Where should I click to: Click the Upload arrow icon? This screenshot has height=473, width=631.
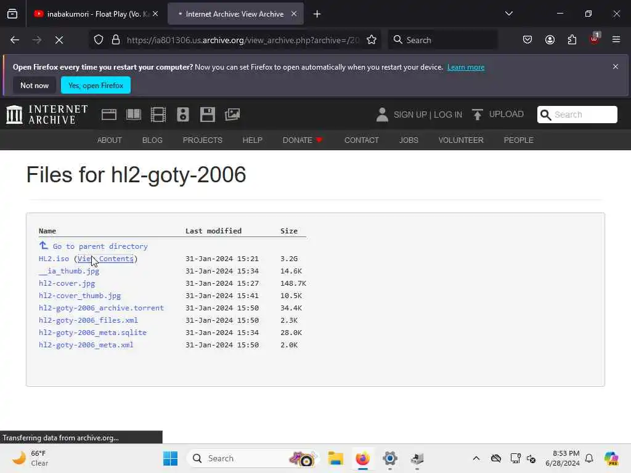pos(478,115)
